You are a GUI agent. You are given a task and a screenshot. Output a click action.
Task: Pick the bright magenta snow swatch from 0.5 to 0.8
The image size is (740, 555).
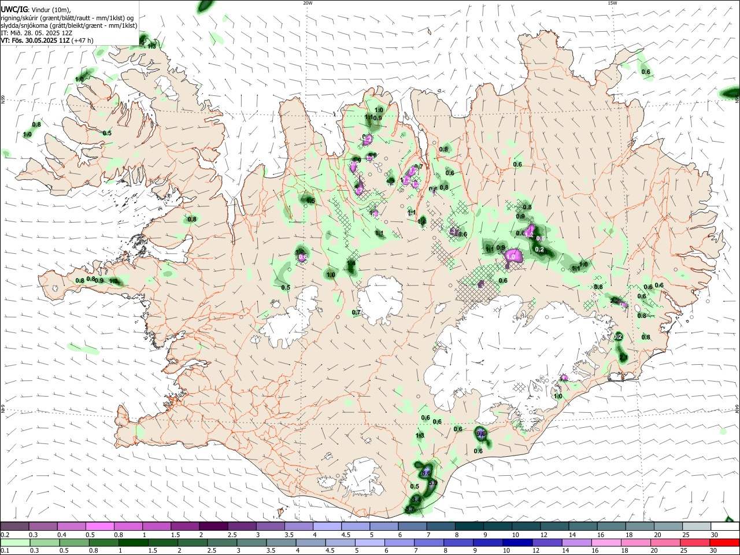(100, 527)
